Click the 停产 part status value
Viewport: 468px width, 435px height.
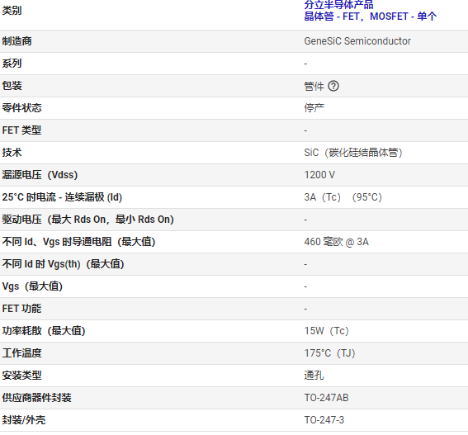tap(314, 108)
